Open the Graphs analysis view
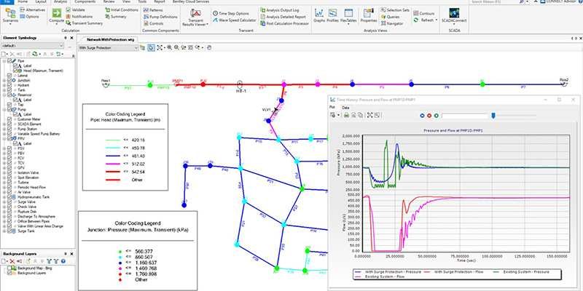The image size is (583, 291). 318,18
